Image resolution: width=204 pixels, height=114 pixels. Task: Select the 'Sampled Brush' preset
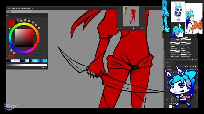[186, 52]
